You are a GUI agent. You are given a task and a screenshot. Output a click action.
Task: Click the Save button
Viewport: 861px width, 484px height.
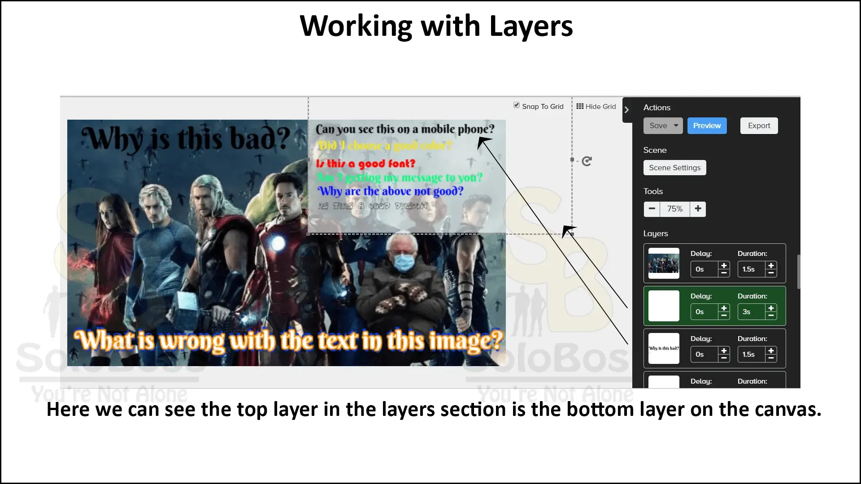pos(658,126)
